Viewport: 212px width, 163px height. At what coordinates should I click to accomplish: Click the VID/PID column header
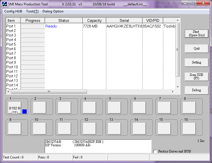153,20
